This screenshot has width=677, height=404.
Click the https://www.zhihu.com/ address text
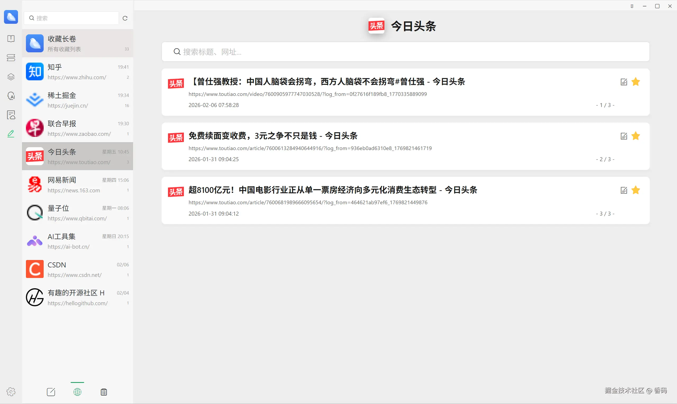77,77
